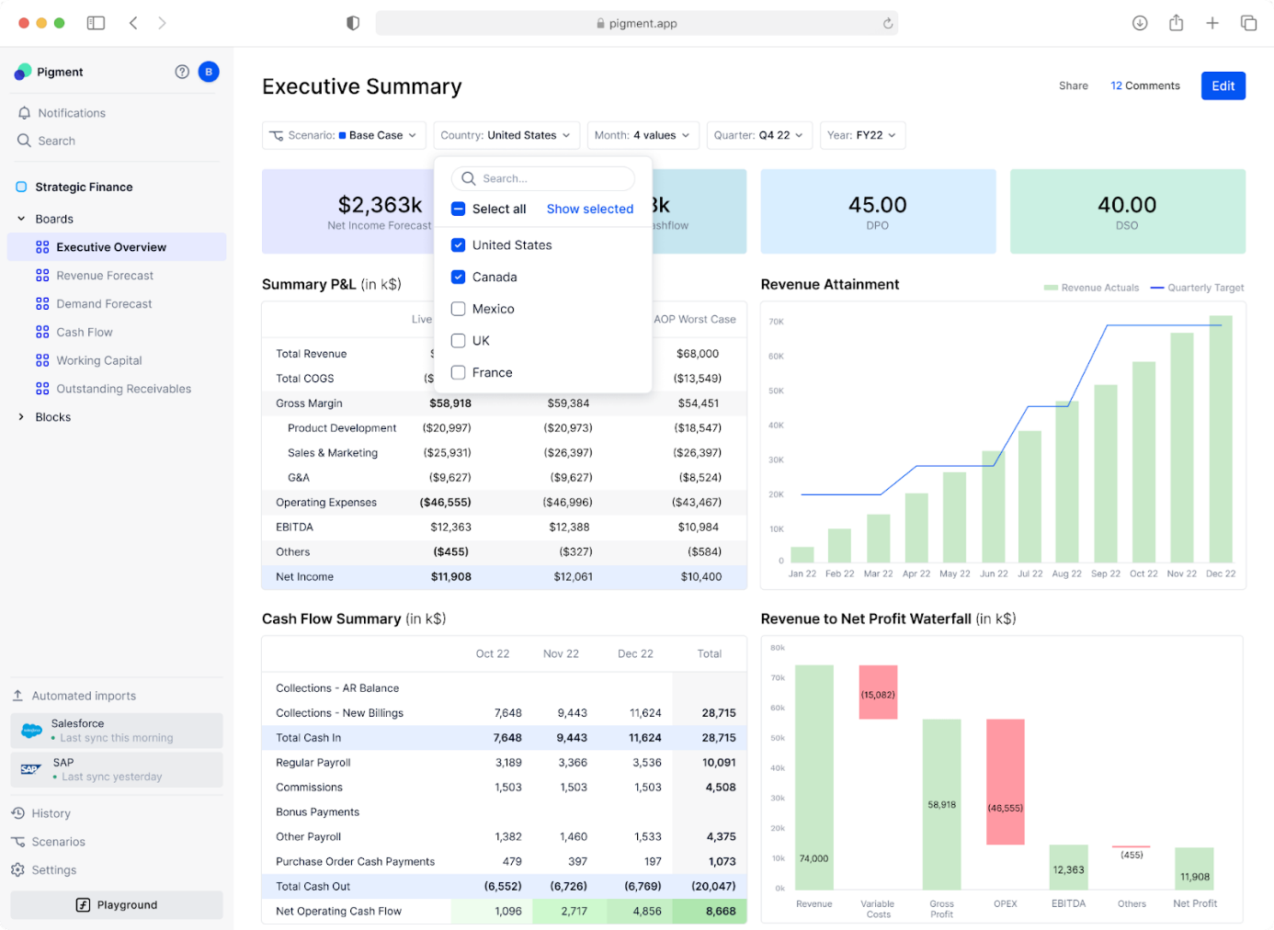Check the Select all checkbox
Image resolution: width=1274 pixels, height=930 pixels.
pos(458,209)
